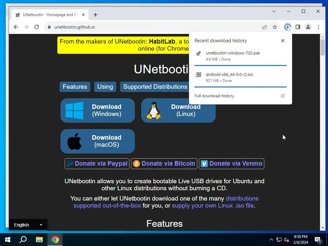Click the network tray icon
Image resolution: width=328 pixels, height=246 pixels.
(279, 240)
